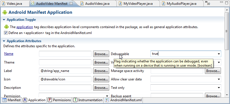Image resolution: width=230 pixels, height=104 pixels.
Task: Follow the application hyperlink
Action: pyautogui.click(x=25, y=27)
